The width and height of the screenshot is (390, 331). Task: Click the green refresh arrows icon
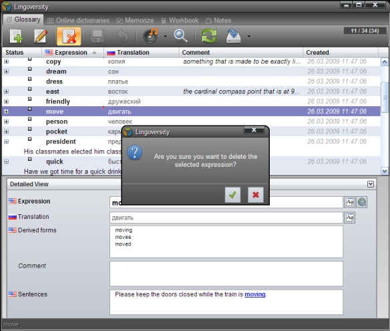coord(209,36)
